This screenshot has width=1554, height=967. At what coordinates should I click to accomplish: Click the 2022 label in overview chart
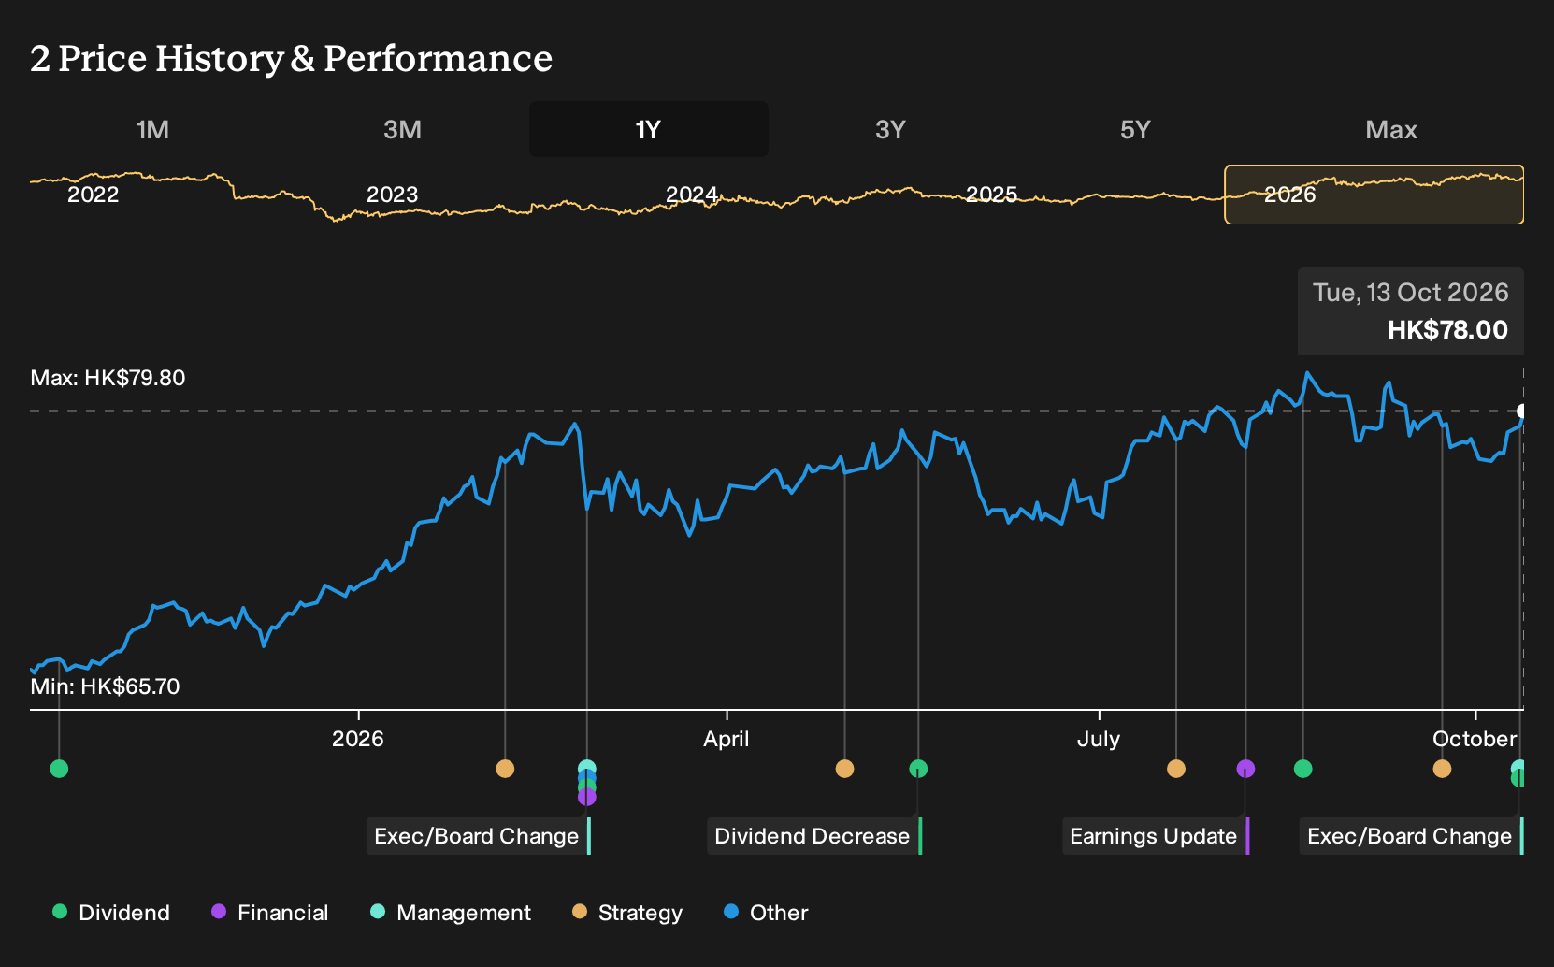94,195
